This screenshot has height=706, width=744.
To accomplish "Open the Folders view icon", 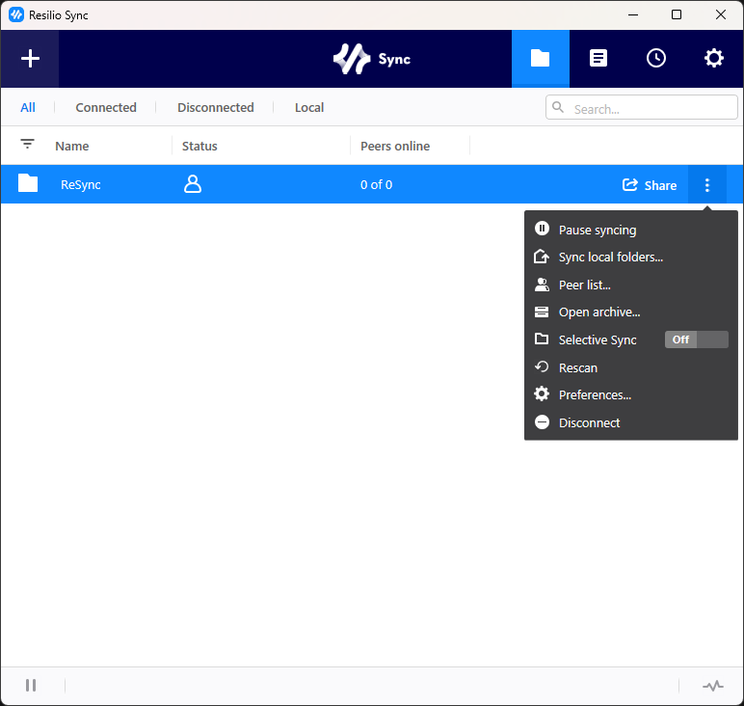I will point(540,59).
